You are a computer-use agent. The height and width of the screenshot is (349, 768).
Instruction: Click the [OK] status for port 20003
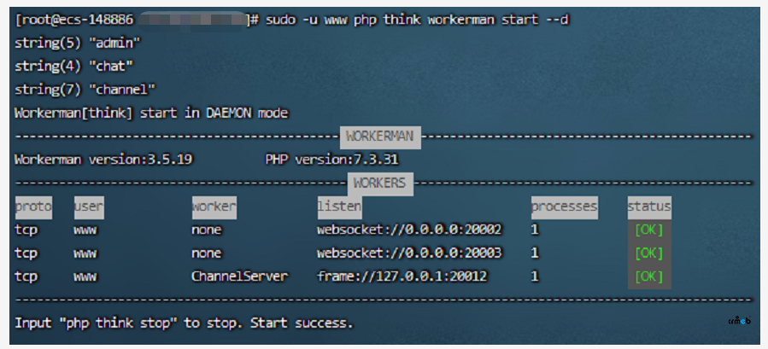click(648, 253)
